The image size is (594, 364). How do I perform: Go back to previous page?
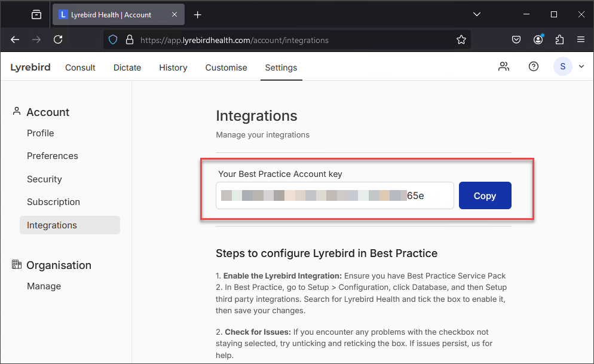15,40
